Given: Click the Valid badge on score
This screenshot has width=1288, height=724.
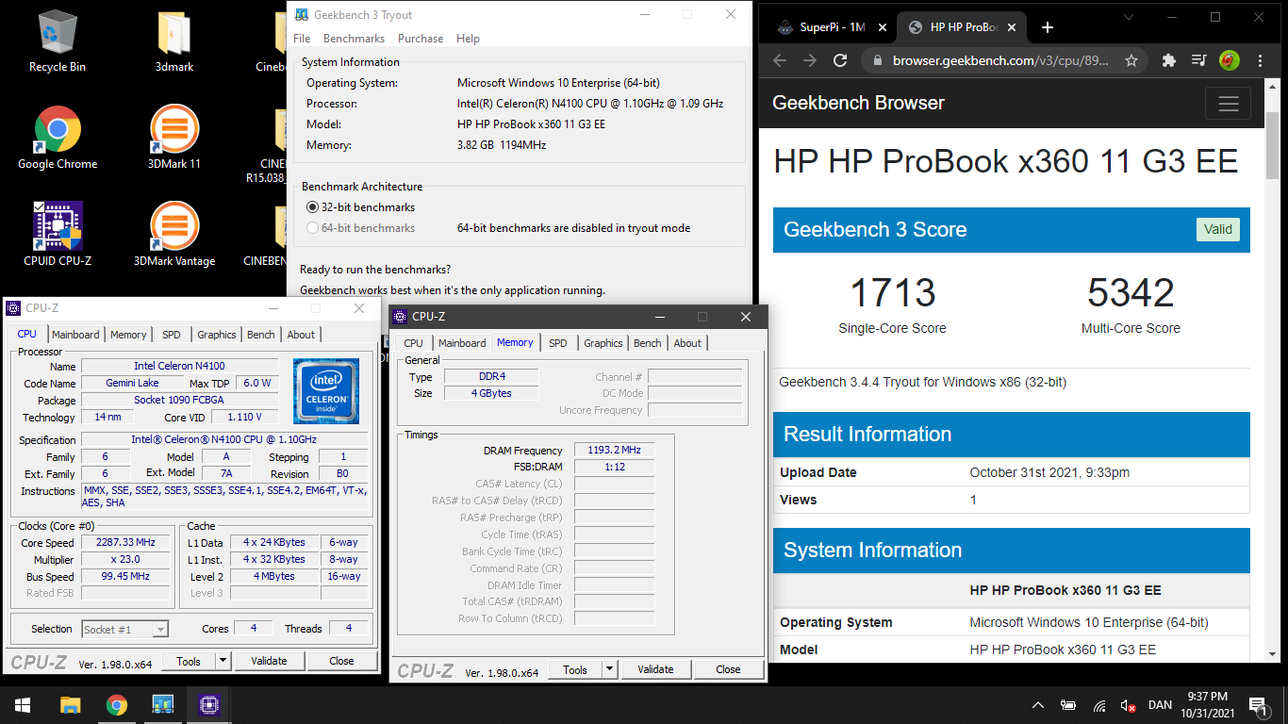Looking at the screenshot, I should (1217, 229).
